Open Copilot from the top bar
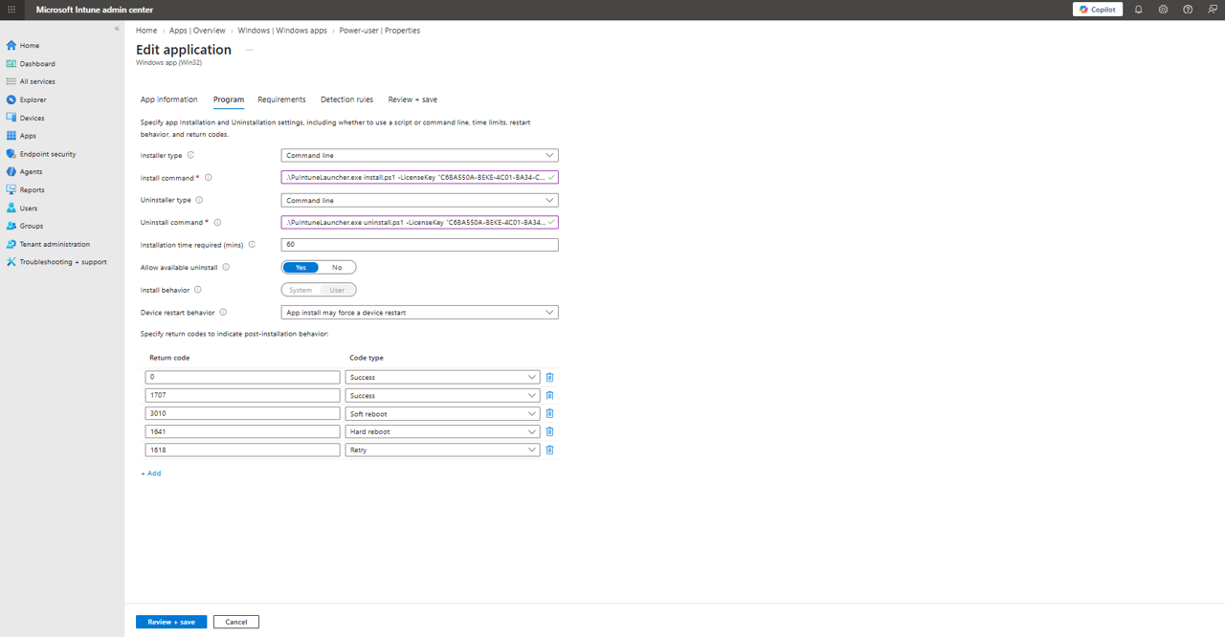The width and height of the screenshot is (1225, 637). [1098, 10]
